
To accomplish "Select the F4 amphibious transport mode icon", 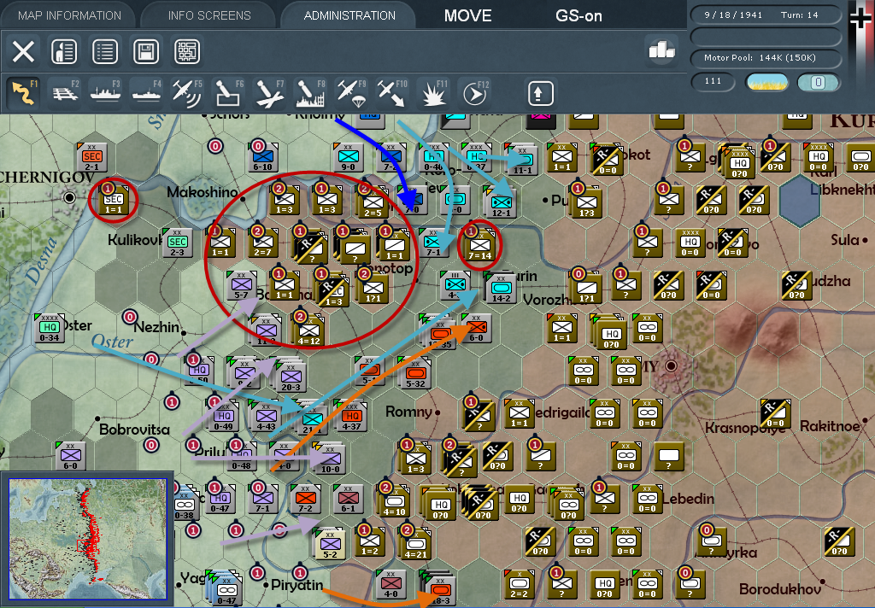I will (x=147, y=93).
